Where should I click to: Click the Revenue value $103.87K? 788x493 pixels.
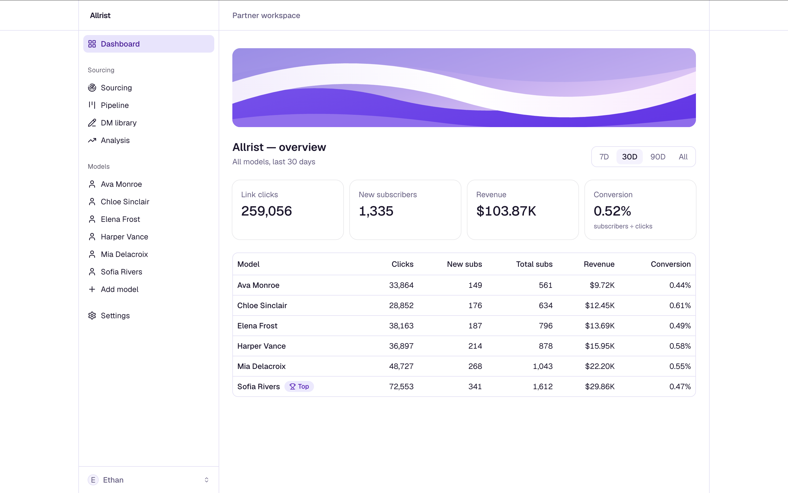[506, 211]
